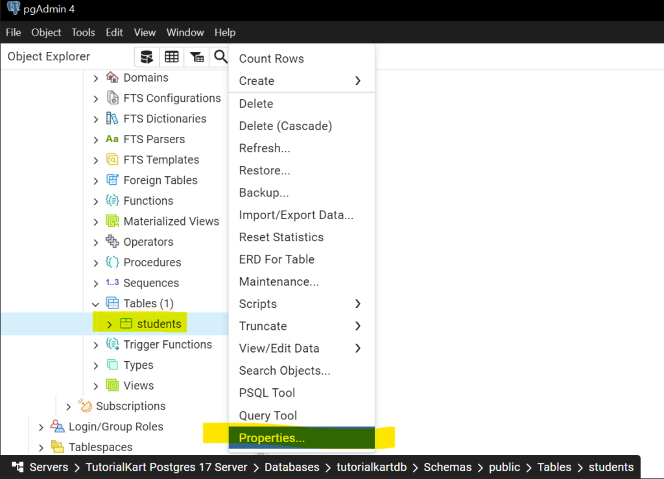Click the Search Objects magnifier icon
The width and height of the screenshot is (664, 479).
click(x=220, y=56)
